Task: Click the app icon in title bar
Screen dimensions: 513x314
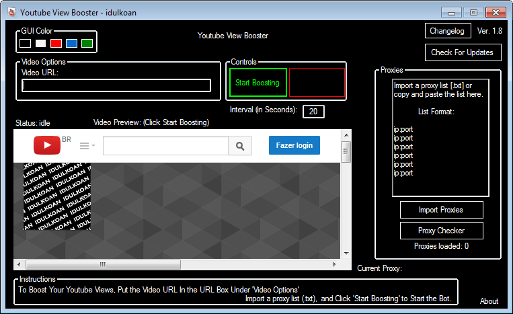Action: click(12, 12)
